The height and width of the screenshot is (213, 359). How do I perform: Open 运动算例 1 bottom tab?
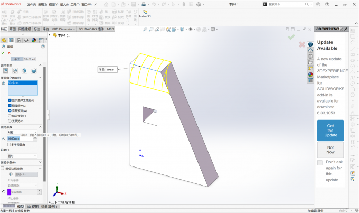50,207
